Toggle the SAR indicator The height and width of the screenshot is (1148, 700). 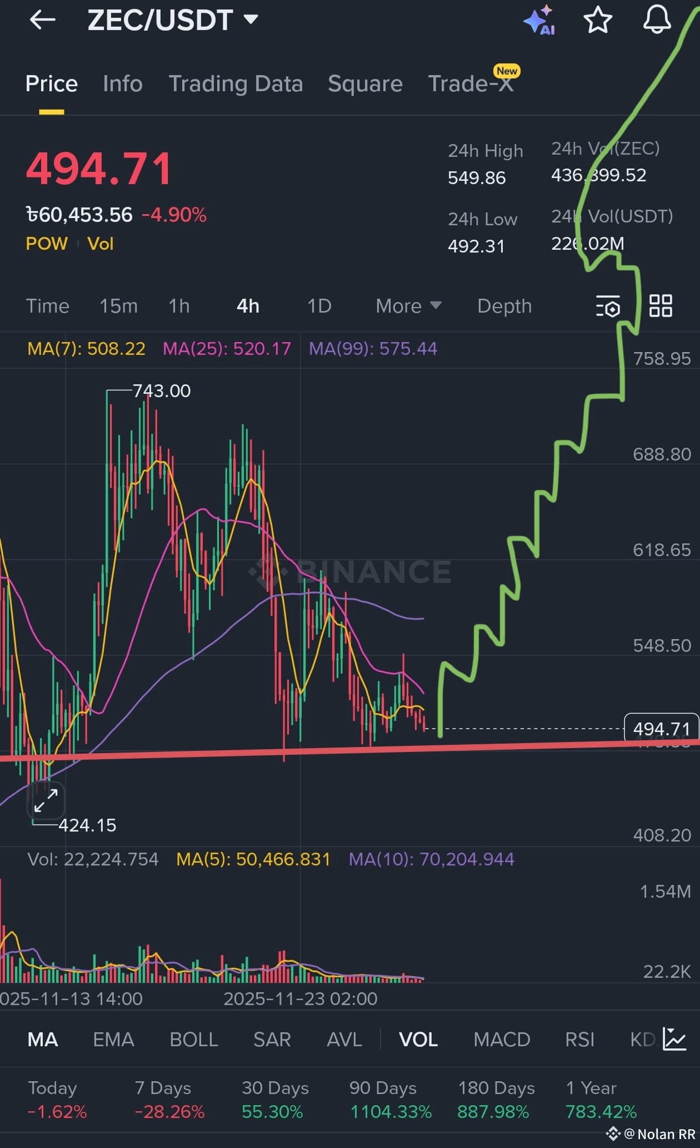pyautogui.click(x=272, y=1039)
